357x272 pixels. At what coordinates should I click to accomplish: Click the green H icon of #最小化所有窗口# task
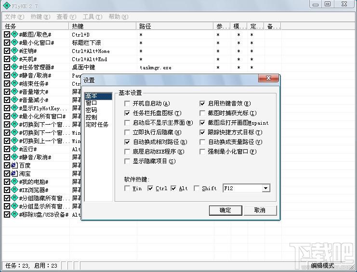14,116
